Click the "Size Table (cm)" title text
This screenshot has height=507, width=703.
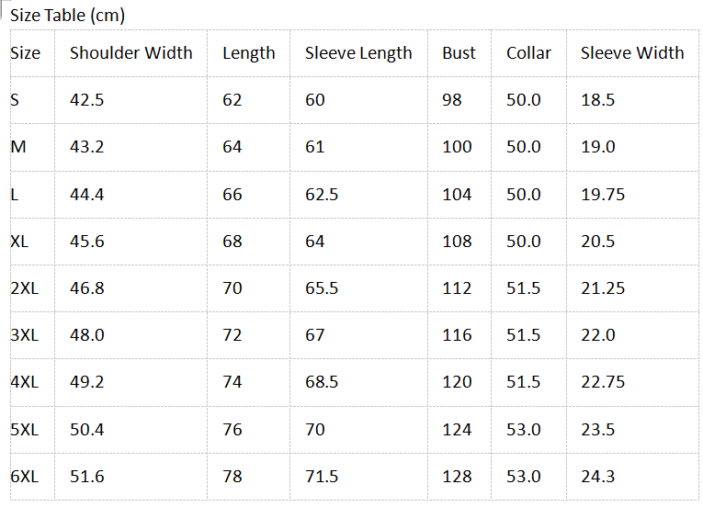coord(67,16)
